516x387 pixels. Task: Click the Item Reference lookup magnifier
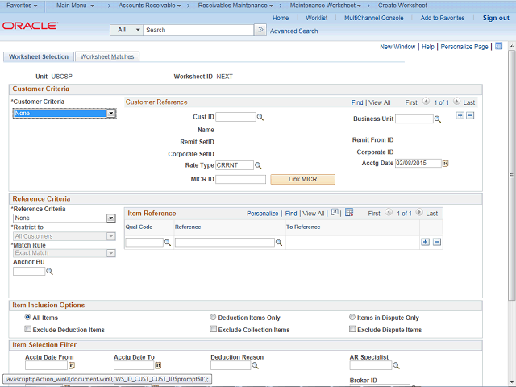click(x=279, y=243)
